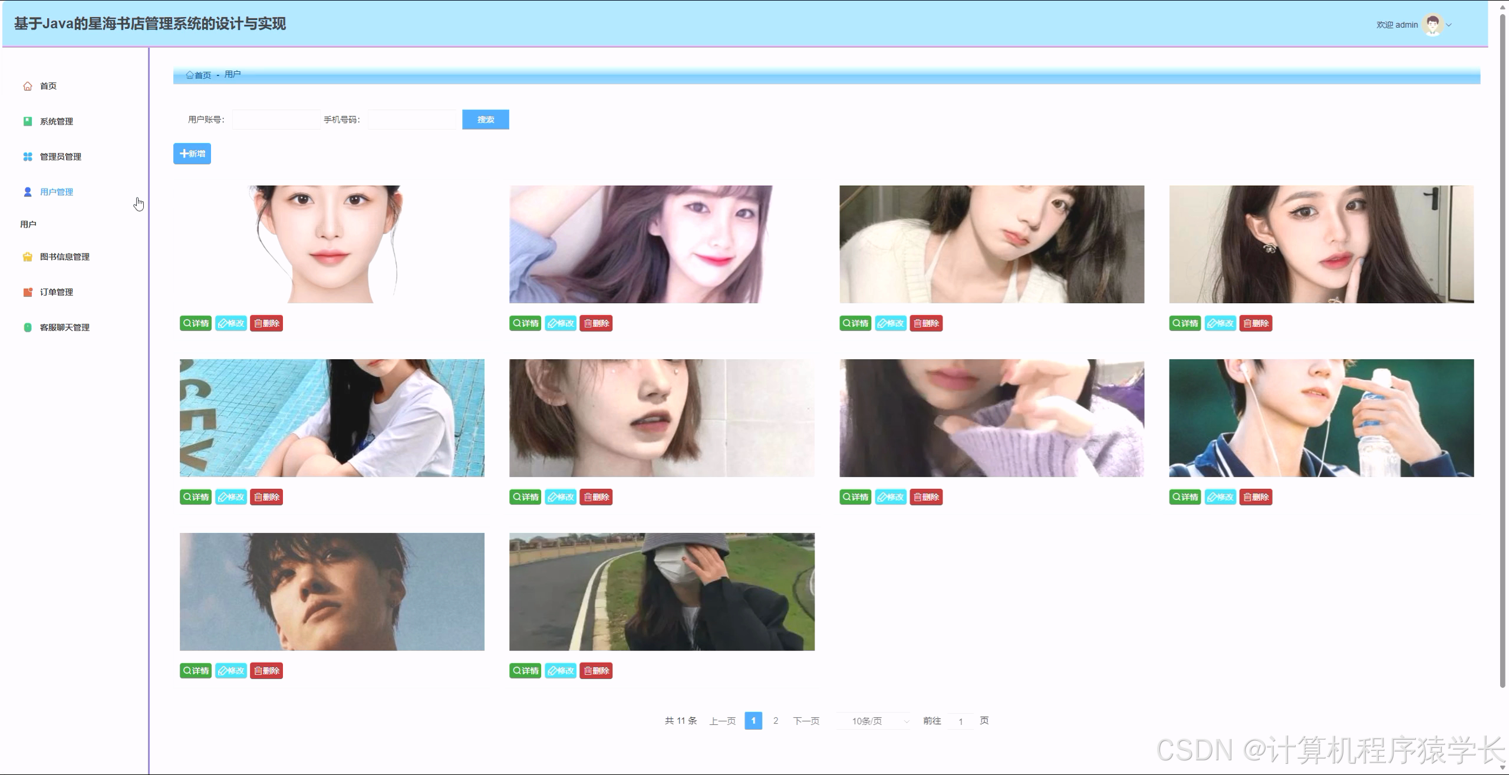Expand the admin account dropdown arrow
Viewport: 1509px width, 775px height.
coord(1449,25)
